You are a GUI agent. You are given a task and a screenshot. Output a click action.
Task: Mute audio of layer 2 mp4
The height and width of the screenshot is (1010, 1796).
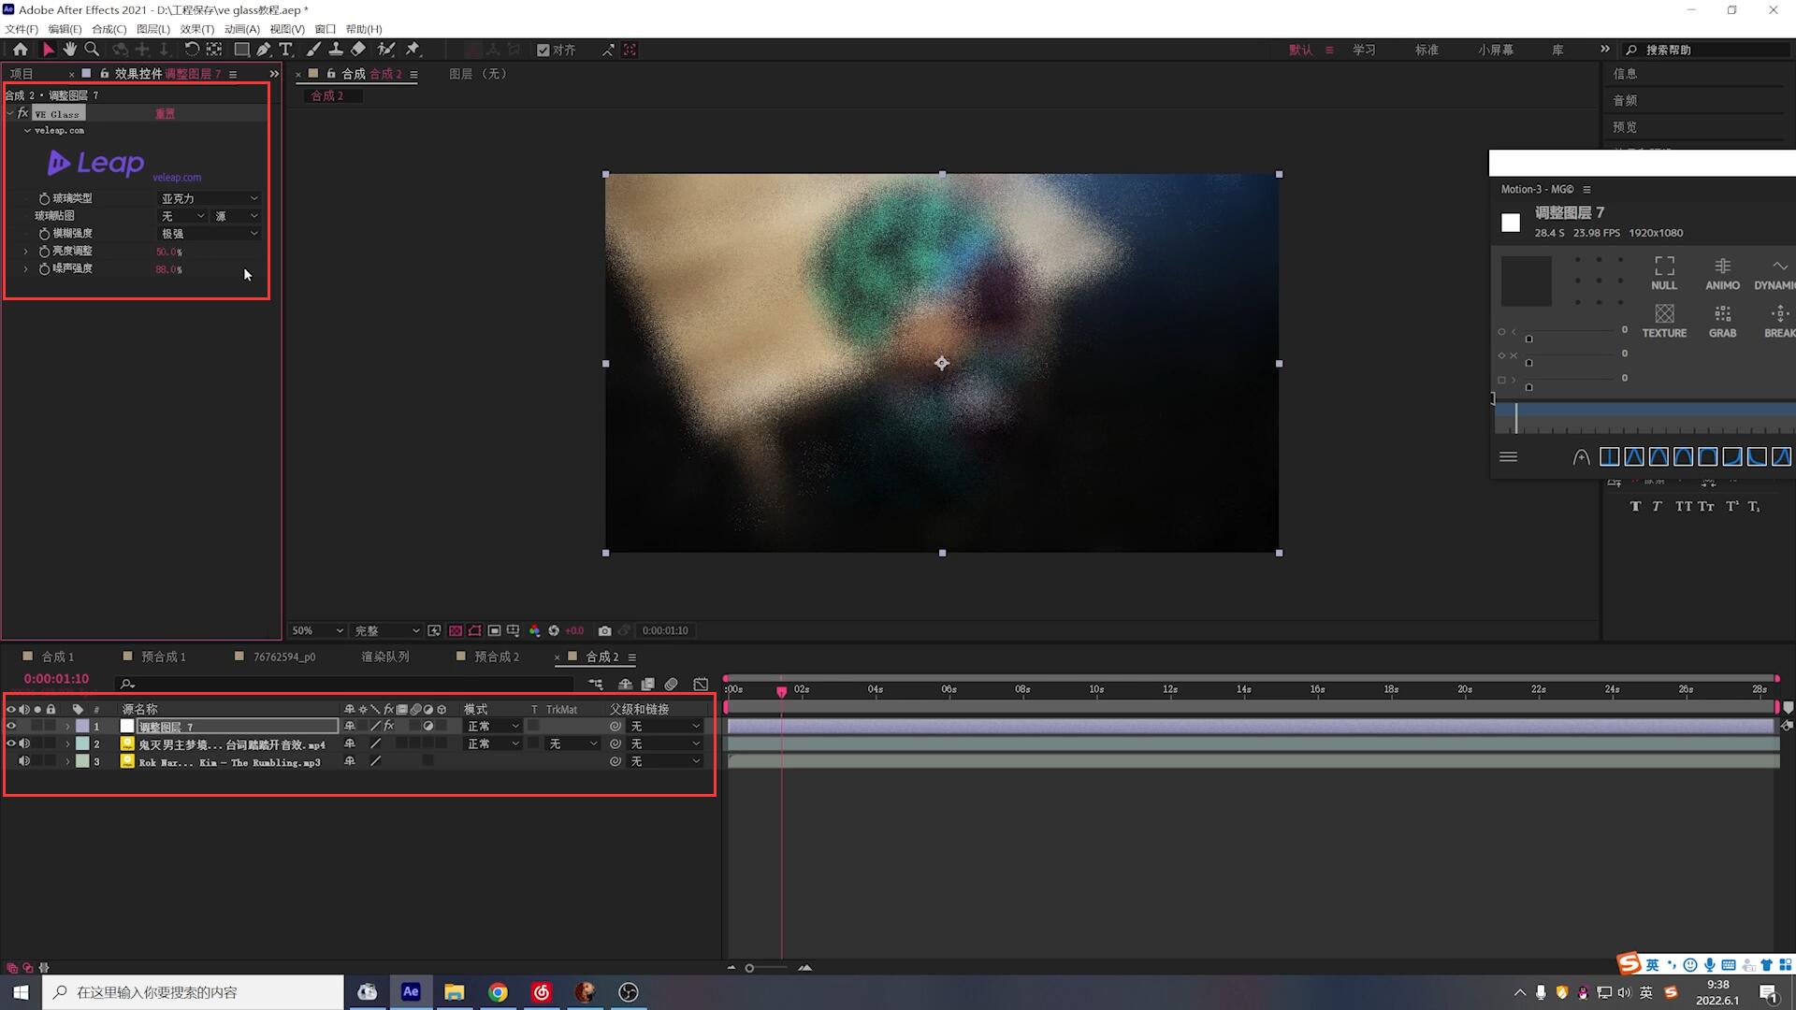point(24,744)
